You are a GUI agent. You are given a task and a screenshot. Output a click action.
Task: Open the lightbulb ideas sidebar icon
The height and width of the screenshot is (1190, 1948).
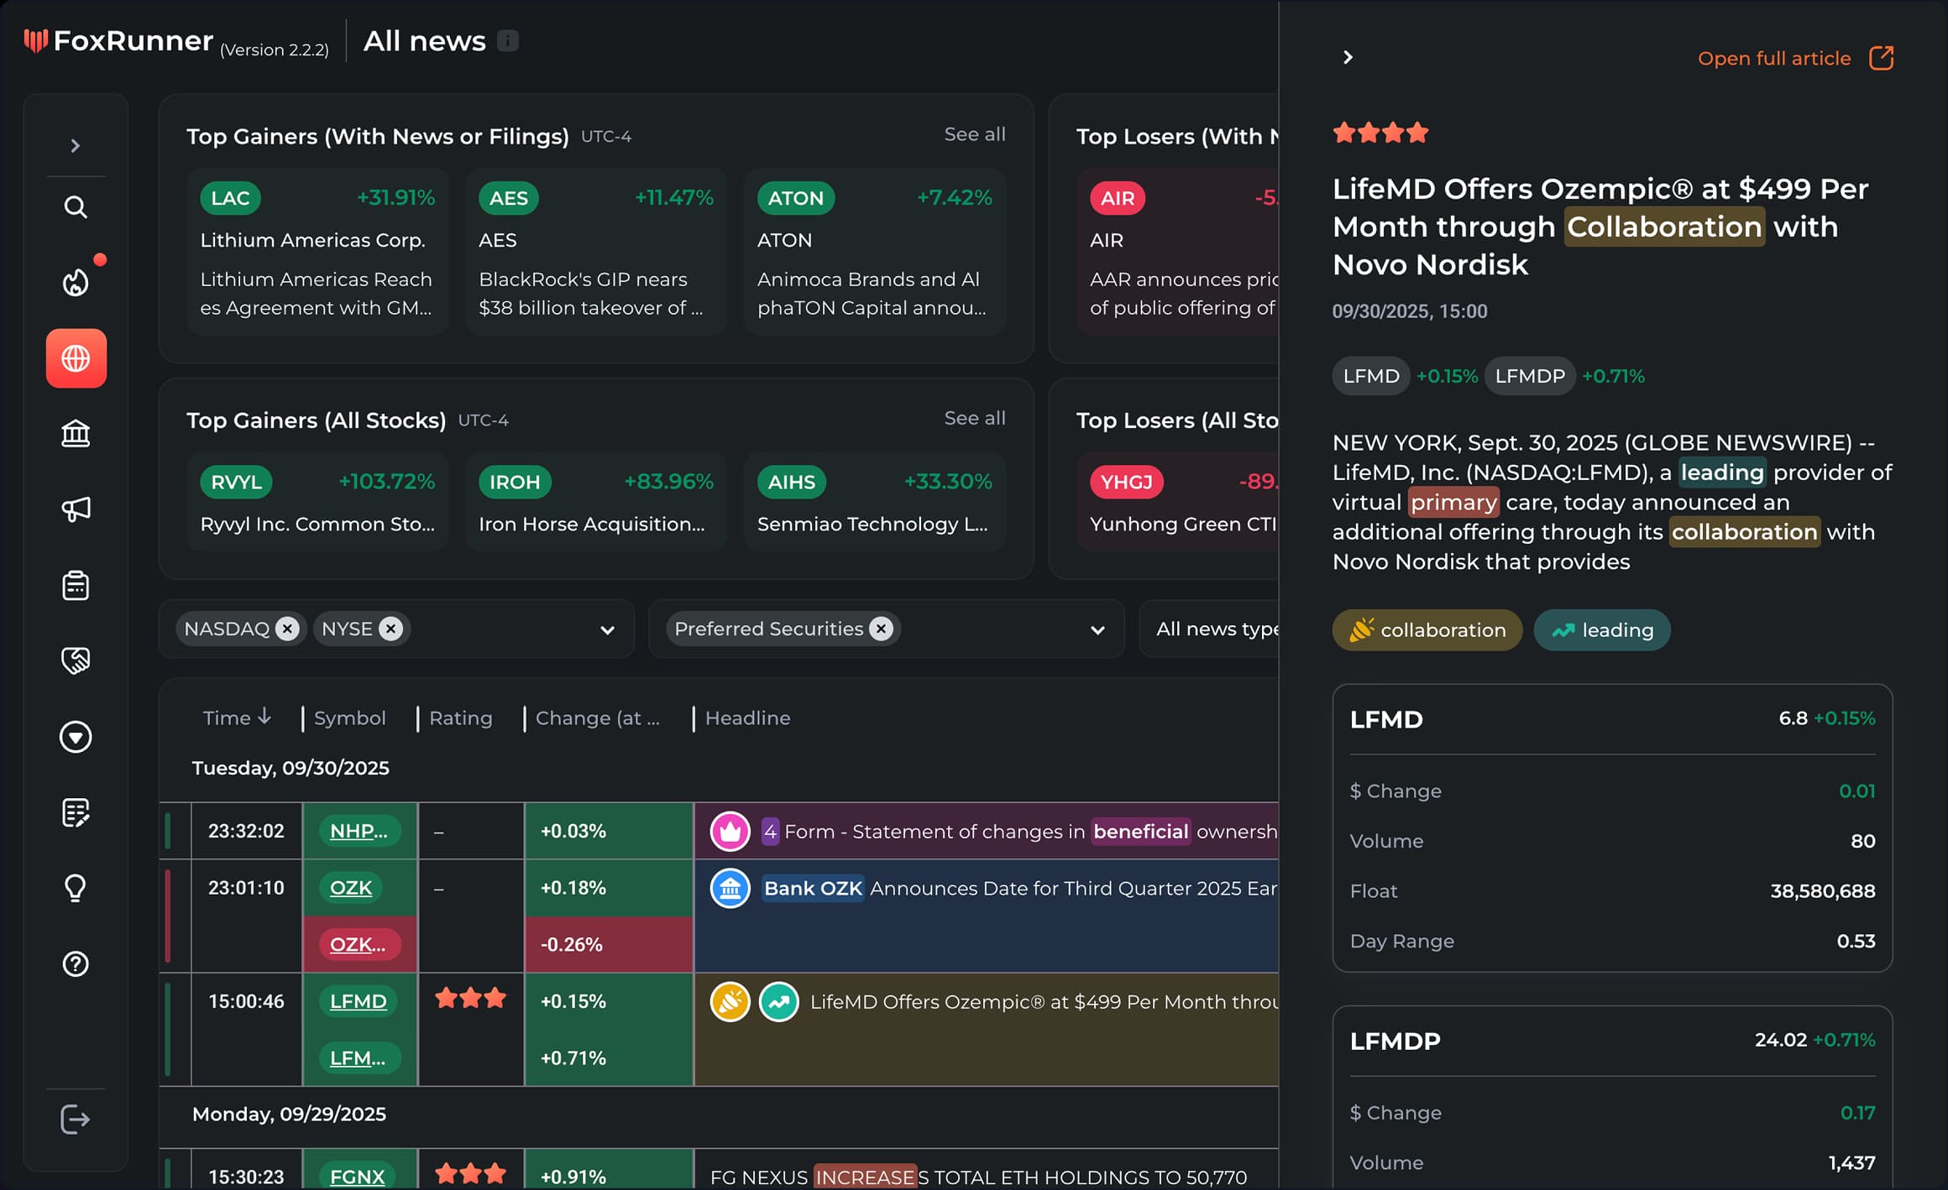pyautogui.click(x=76, y=888)
